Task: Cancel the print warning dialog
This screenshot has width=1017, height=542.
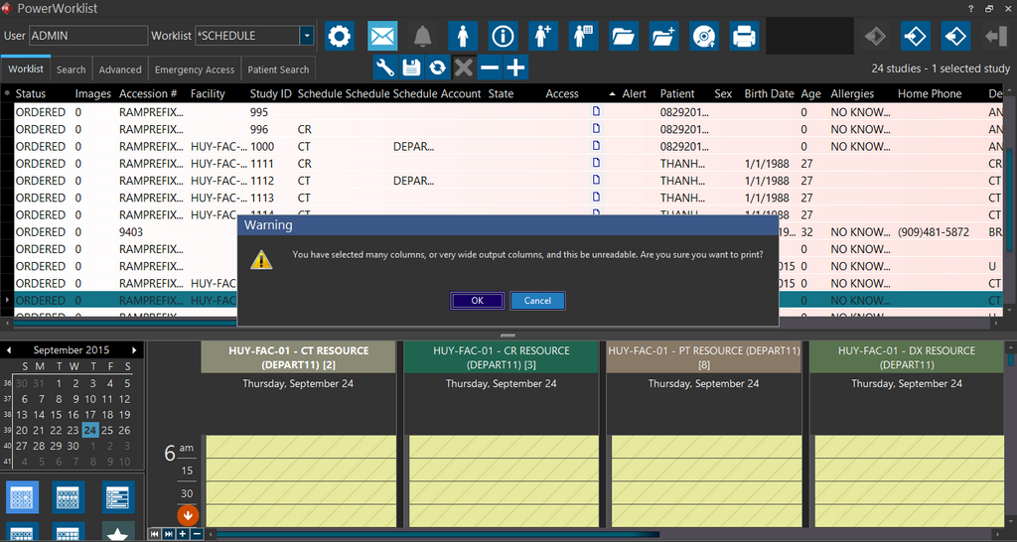Action: 537,301
